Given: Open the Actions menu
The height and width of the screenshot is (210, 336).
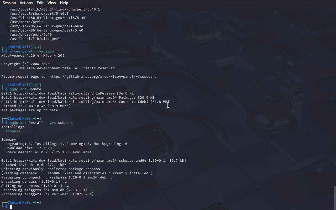Looking at the screenshot, I should (26, 3).
